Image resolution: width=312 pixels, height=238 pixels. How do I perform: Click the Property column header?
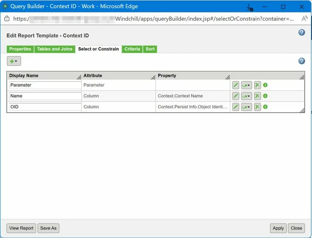click(193, 76)
